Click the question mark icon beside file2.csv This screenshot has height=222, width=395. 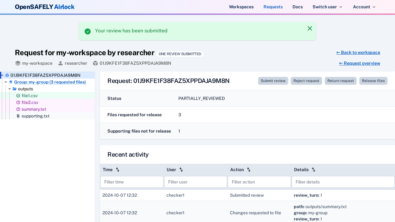tap(18, 102)
